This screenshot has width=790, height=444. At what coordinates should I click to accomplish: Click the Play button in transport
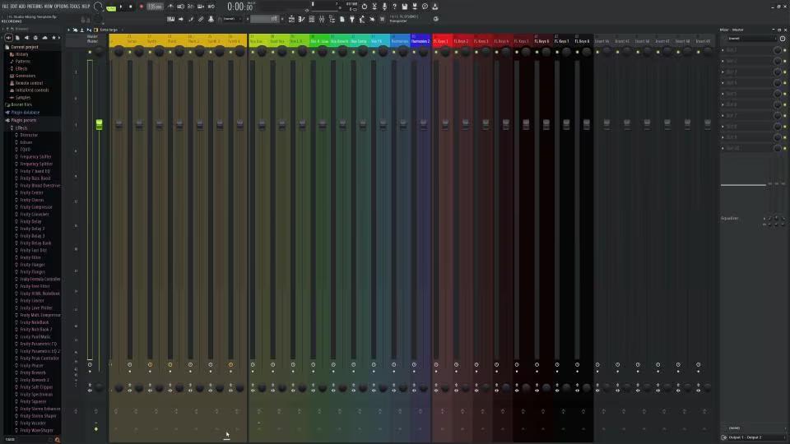pyautogui.click(x=121, y=7)
